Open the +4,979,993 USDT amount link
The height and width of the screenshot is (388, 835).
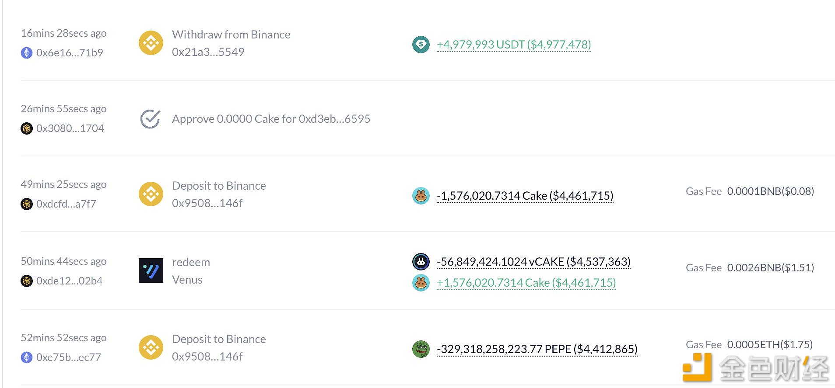[x=514, y=45]
